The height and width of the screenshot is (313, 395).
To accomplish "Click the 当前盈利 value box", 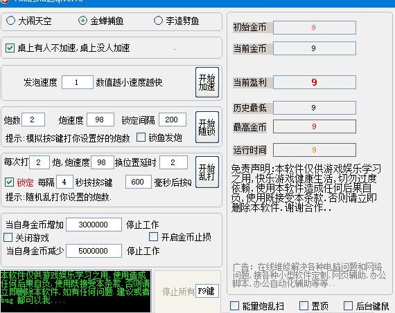I will point(315,82).
